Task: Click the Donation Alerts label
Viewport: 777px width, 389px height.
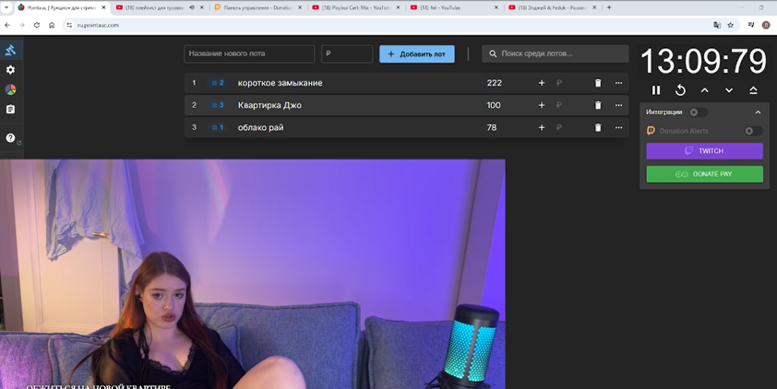Action: (684, 131)
